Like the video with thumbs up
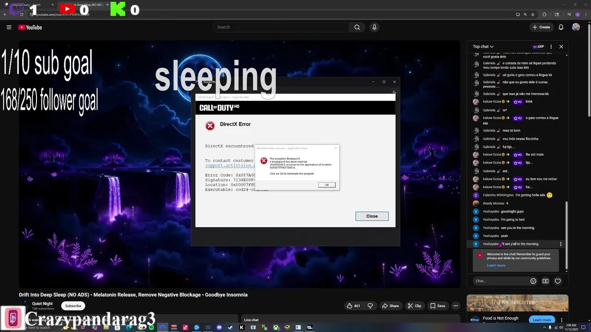Image resolution: width=591 pixels, height=332 pixels. (x=353, y=306)
